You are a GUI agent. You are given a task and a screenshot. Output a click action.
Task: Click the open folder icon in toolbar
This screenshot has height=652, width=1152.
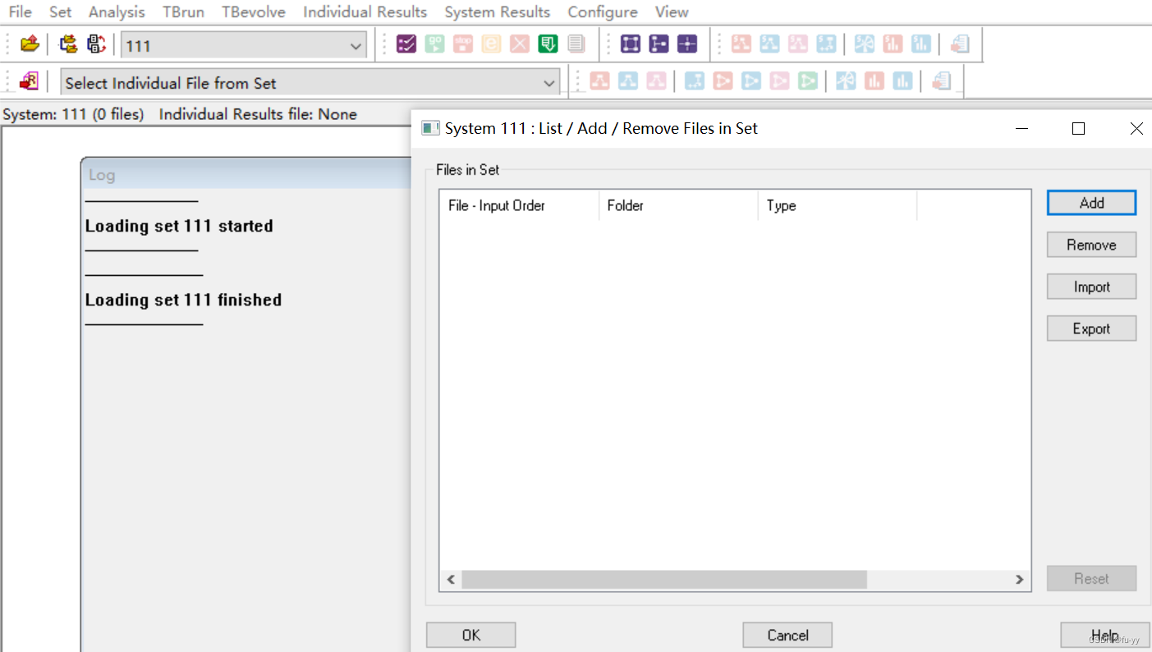pos(30,44)
